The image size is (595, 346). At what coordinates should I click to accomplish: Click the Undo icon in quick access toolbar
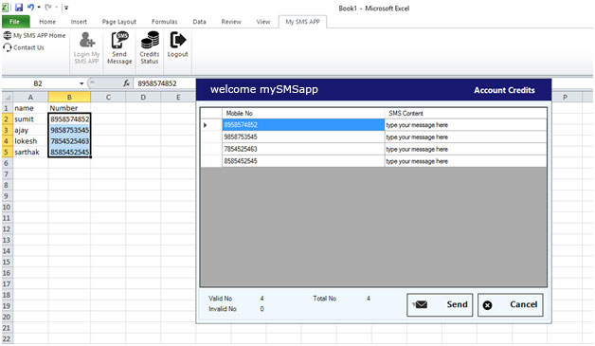30,7
